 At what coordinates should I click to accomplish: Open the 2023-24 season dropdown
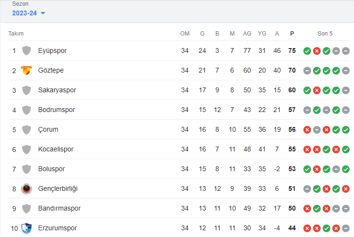(28, 13)
